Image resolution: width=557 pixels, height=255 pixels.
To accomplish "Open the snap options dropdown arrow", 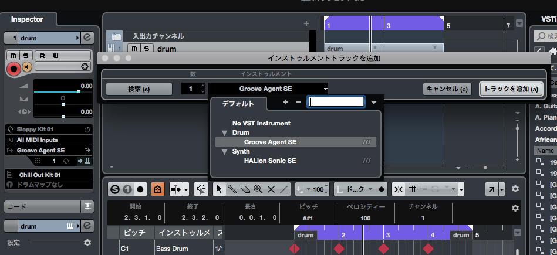I will click(461, 189).
